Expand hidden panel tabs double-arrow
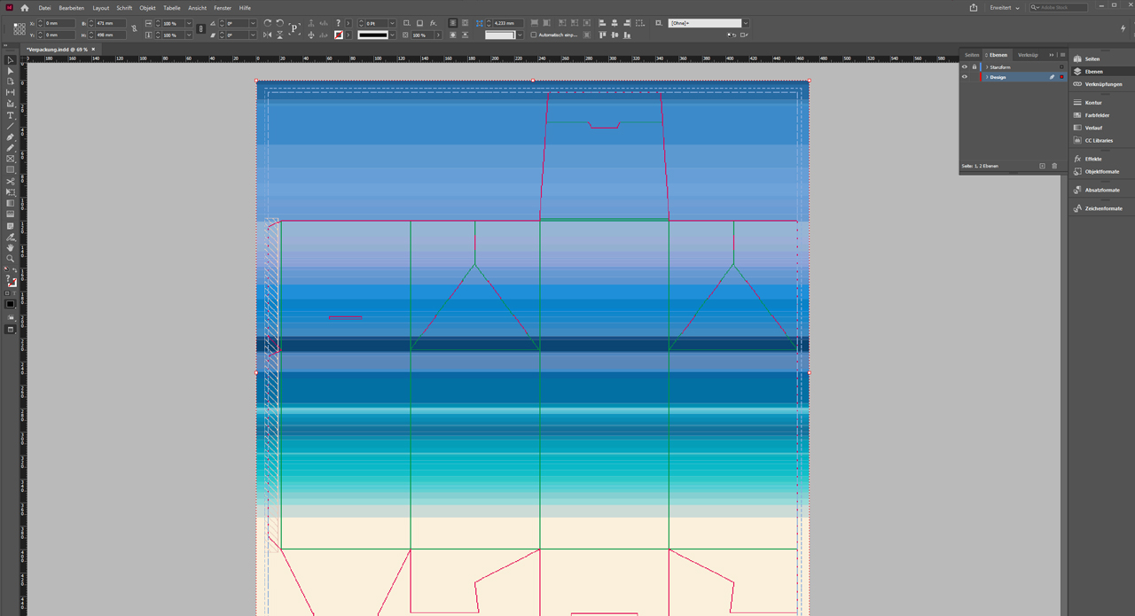 tap(1052, 55)
